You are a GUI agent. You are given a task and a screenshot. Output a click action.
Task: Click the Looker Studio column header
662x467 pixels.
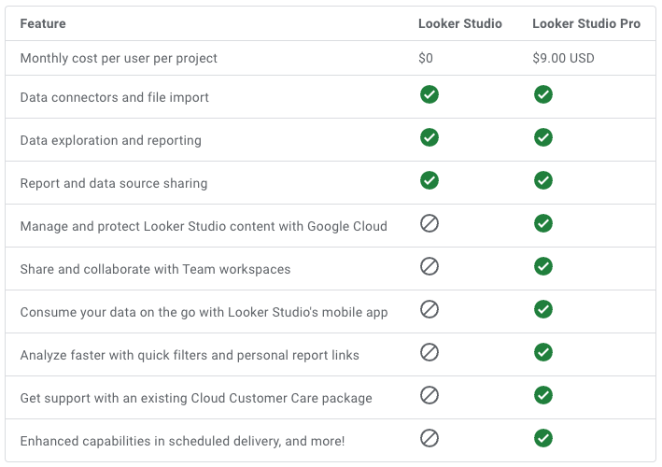point(459,23)
